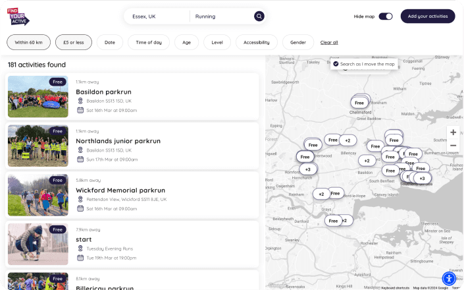Open the Northlands junior parkrun listing
Image resolution: width=464 pixels, height=290 pixels.
[118, 140]
